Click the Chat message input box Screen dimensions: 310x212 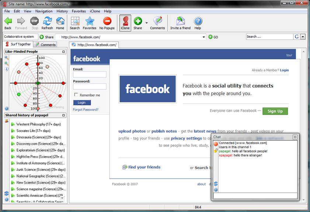pos(255,196)
